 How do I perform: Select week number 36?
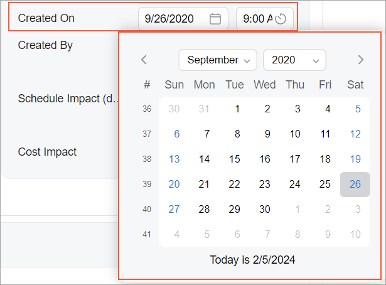(147, 109)
